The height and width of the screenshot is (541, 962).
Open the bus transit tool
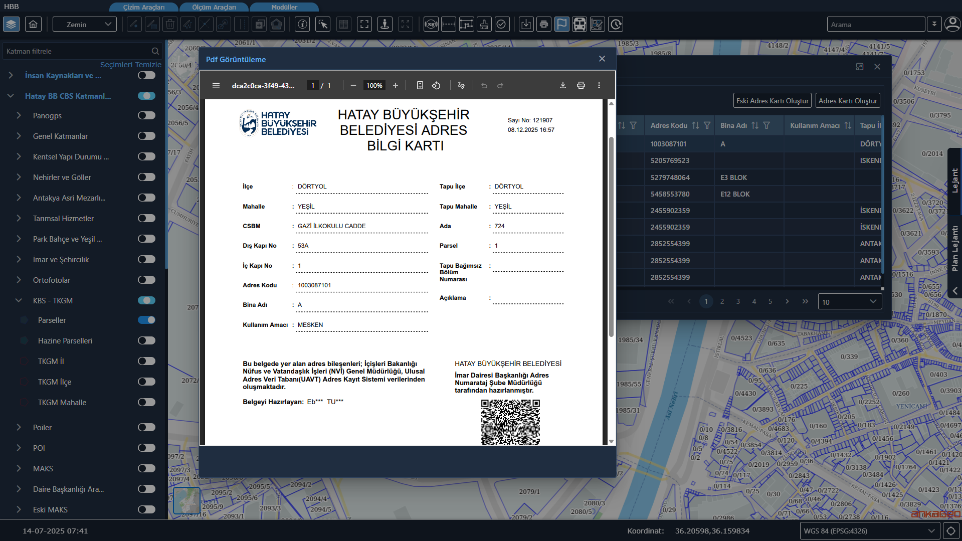pos(580,24)
